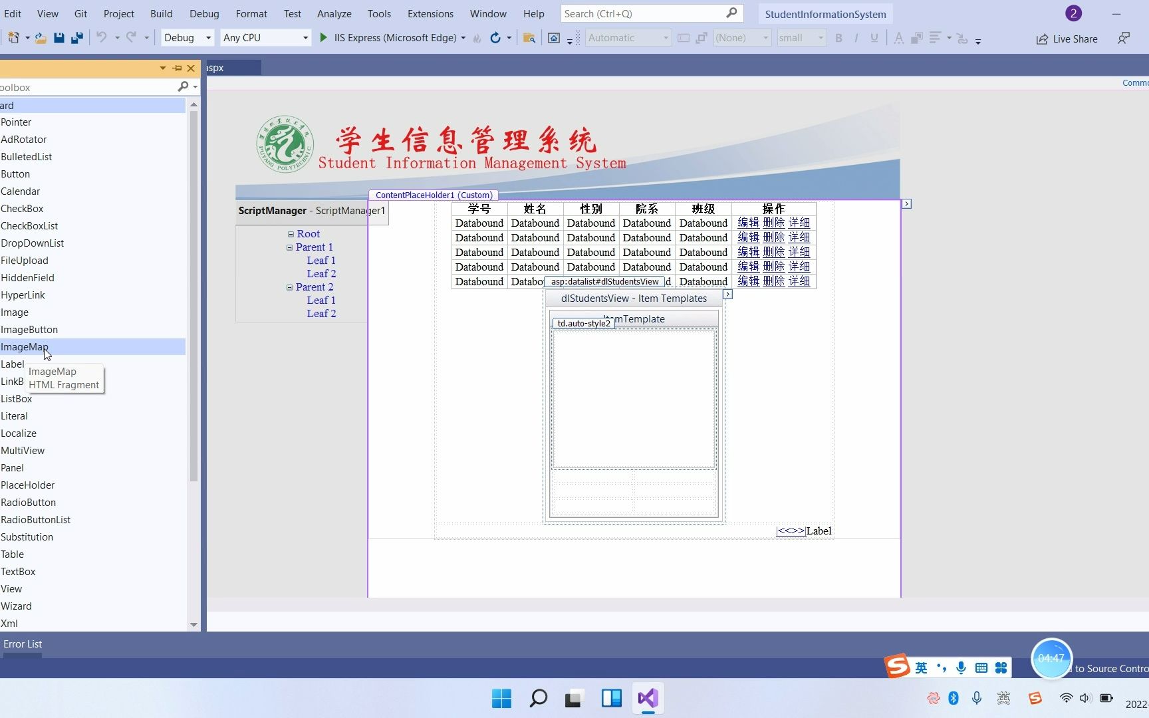Click the Toolbox search magnifier icon

pos(184,87)
